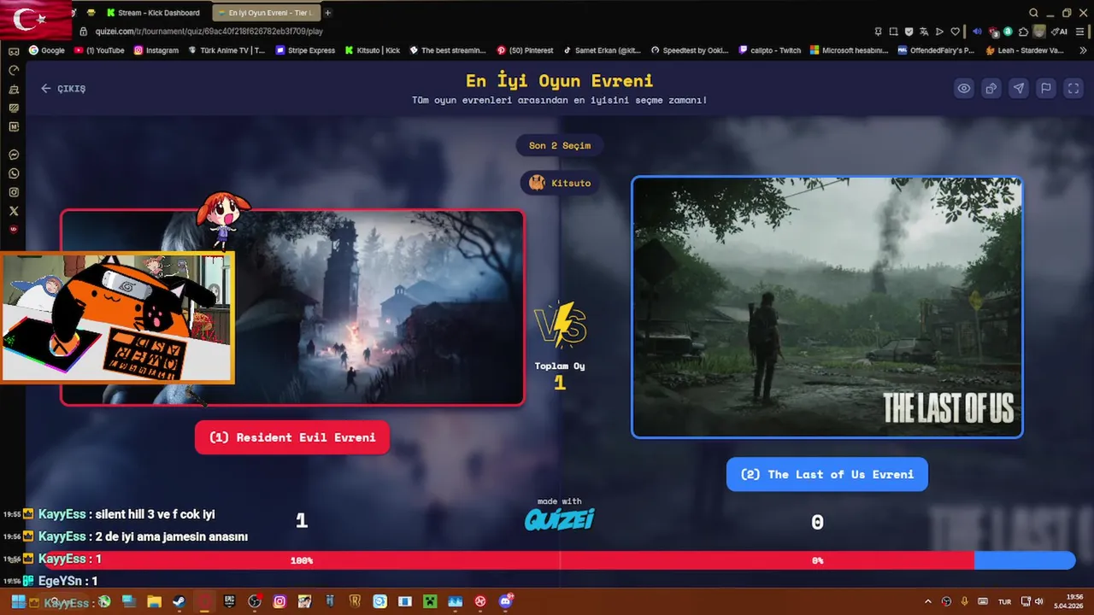Expand the bookmarks overflow chevron
Screen dimensions: 1094x615
1083,50
